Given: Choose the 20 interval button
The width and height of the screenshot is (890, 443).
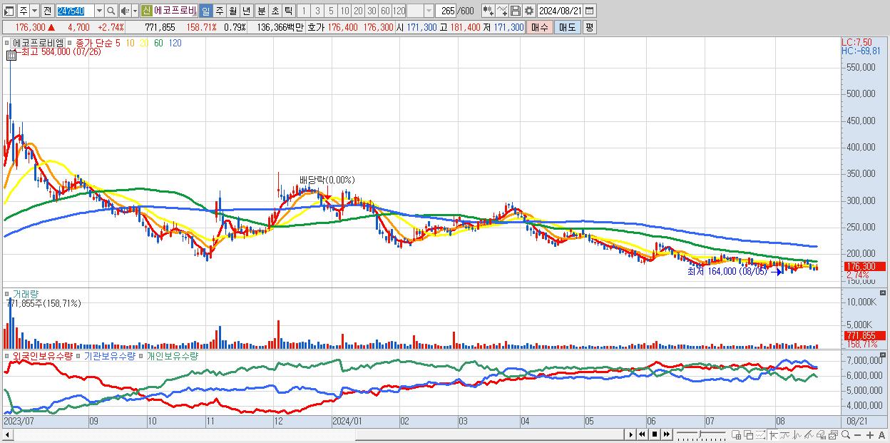Looking at the screenshot, I should (358, 11).
